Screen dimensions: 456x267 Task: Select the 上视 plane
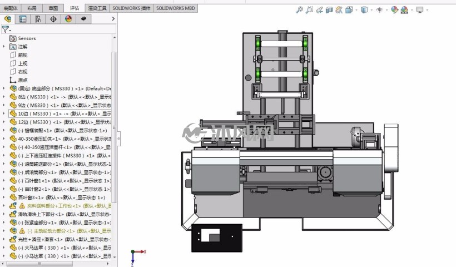coord(23,63)
